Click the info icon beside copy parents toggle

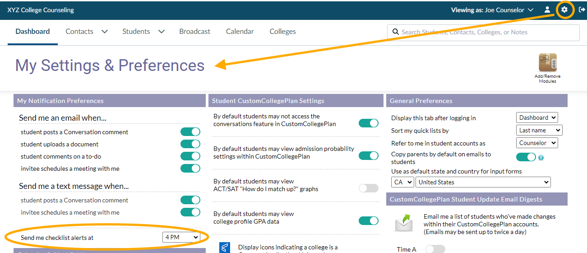click(541, 158)
